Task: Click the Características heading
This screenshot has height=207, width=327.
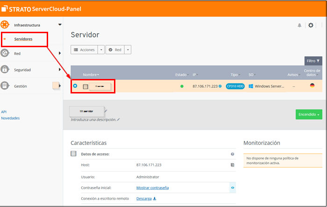Action: (89, 143)
